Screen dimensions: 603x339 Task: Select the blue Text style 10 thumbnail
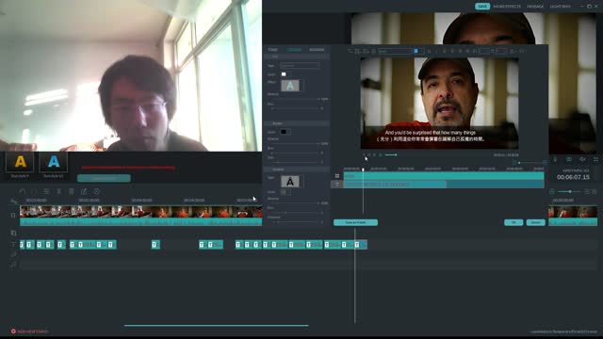point(54,162)
